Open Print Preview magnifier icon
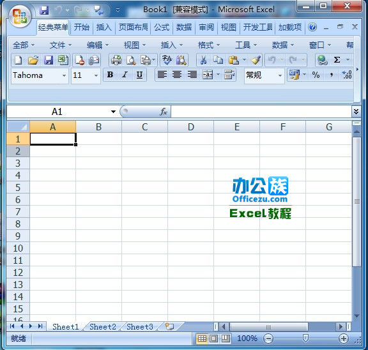The width and height of the screenshot is (368, 350). pyautogui.click(x=131, y=60)
